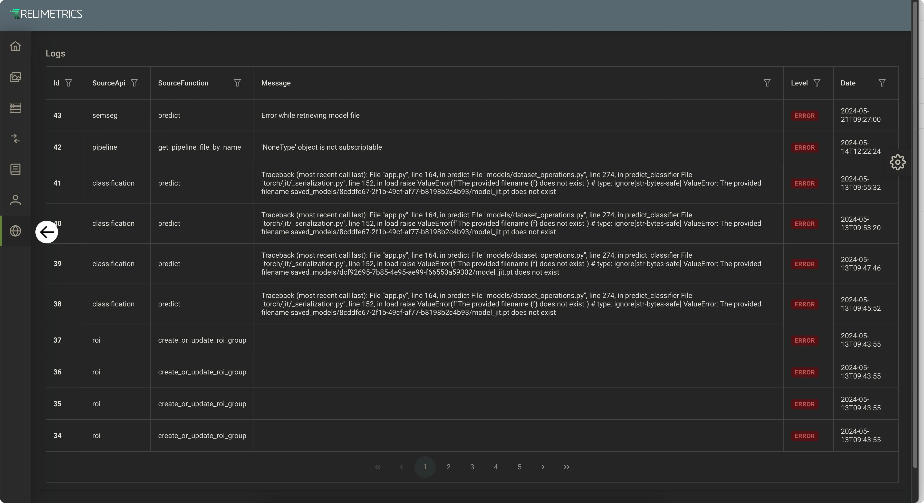Select page 5 in pagination
This screenshot has height=503, width=924.
tap(519, 467)
